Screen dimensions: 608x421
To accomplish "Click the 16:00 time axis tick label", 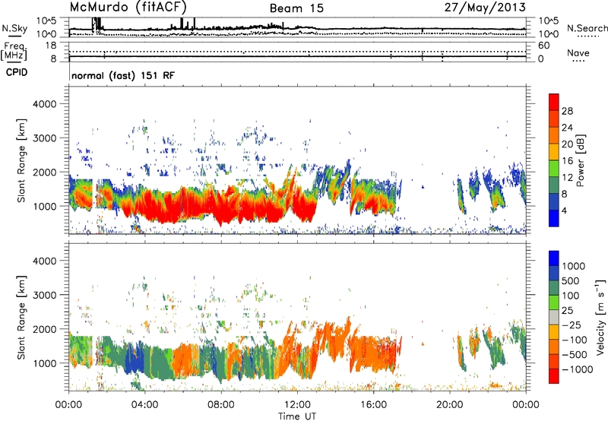I will [x=373, y=405].
